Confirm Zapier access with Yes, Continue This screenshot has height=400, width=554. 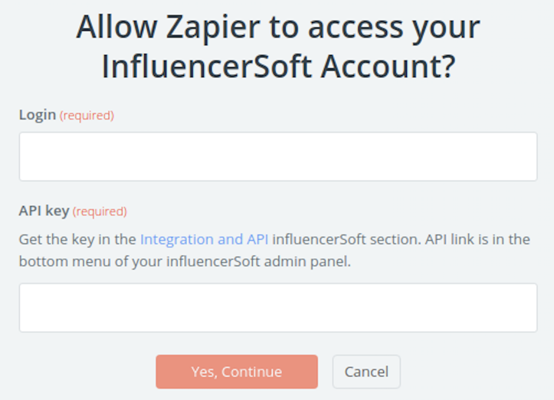[237, 372]
